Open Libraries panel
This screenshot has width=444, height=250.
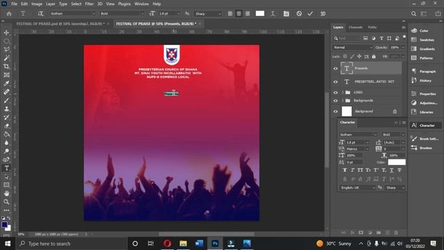click(x=422, y=112)
